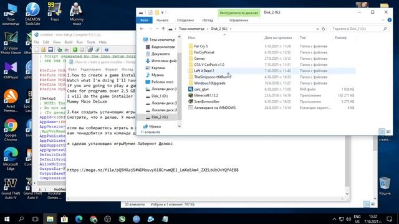Open Explorer help question-mark icon
Screen dimensions: 399x224
click(x=389, y=20)
